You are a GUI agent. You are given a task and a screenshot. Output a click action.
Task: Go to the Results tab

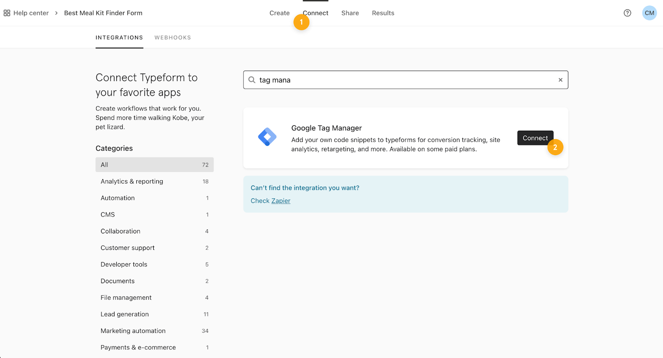tap(383, 13)
